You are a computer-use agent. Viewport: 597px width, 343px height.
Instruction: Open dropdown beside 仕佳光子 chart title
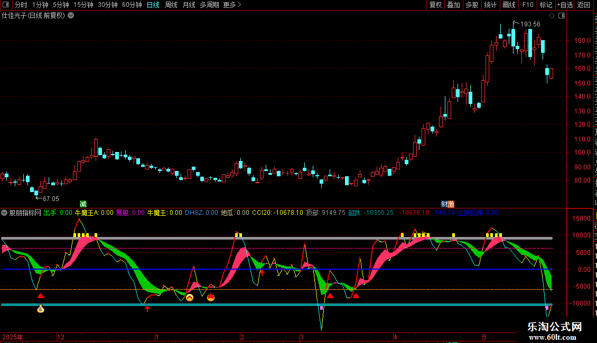tap(71, 16)
